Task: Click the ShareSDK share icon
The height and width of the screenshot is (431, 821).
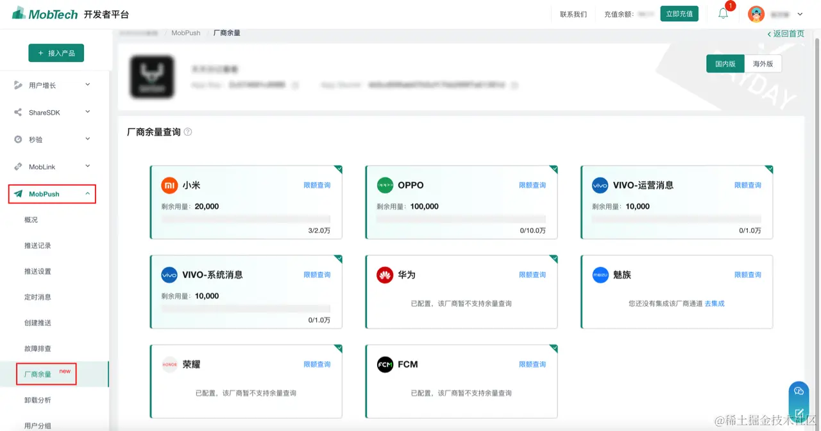Action: pos(18,112)
